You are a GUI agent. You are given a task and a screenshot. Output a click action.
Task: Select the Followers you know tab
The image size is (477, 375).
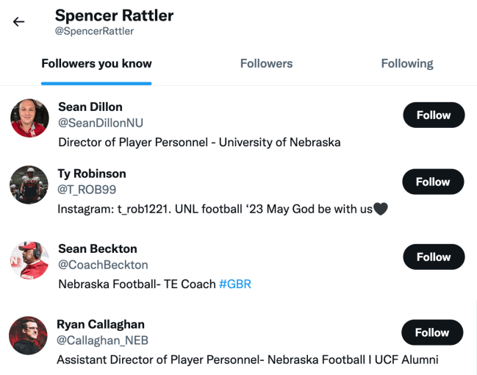click(96, 64)
